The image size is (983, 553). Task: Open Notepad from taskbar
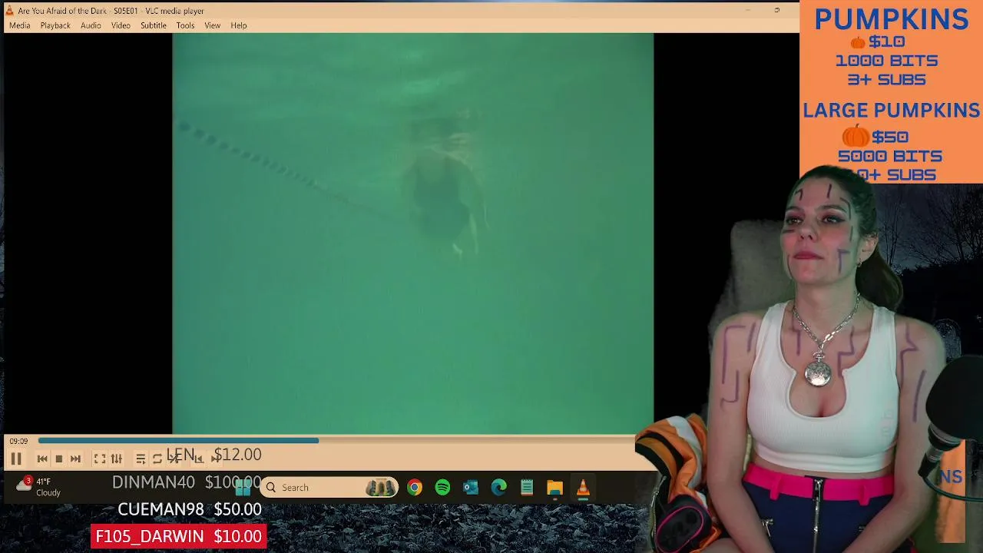[527, 487]
